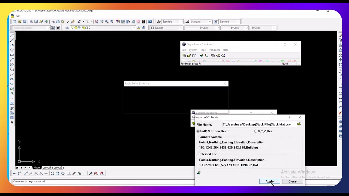Screen dimensions: 349x196
Task: Click the File Name path field
Action: click(x=259, y=124)
